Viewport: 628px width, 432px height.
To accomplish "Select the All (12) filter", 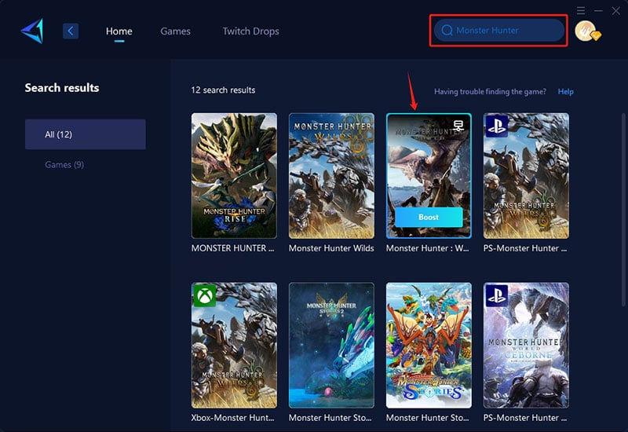I will [86, 134].
